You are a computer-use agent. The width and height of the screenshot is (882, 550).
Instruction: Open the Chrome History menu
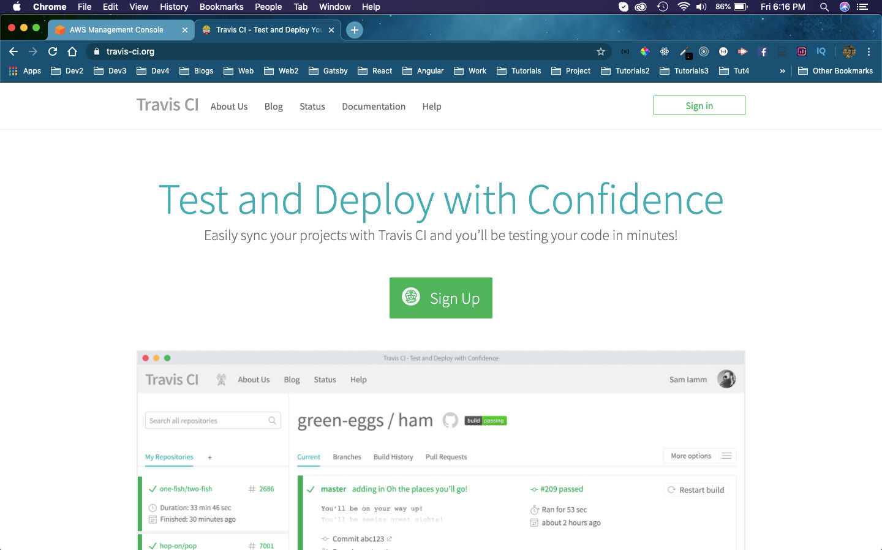click(174, 7)
